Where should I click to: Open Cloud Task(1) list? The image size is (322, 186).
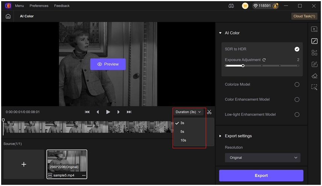[x=304, y=16]
